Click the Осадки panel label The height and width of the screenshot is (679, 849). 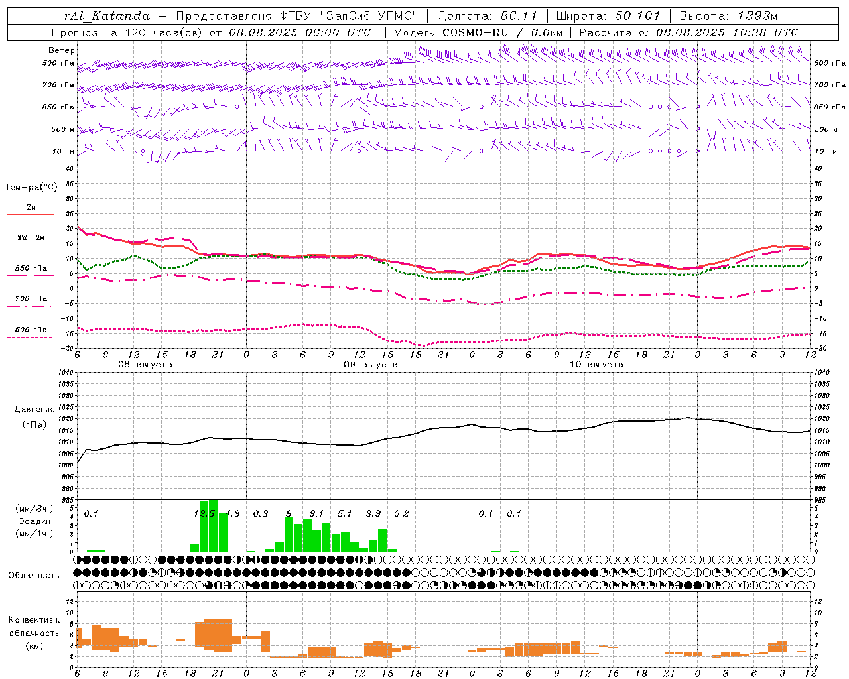tap(34, 521)
